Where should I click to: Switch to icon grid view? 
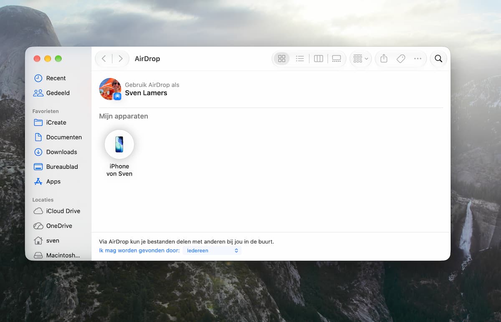(x=282, y=59)
